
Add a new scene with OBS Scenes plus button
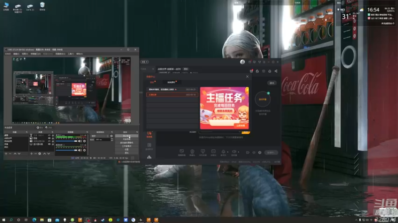click(x=6, y=154)
